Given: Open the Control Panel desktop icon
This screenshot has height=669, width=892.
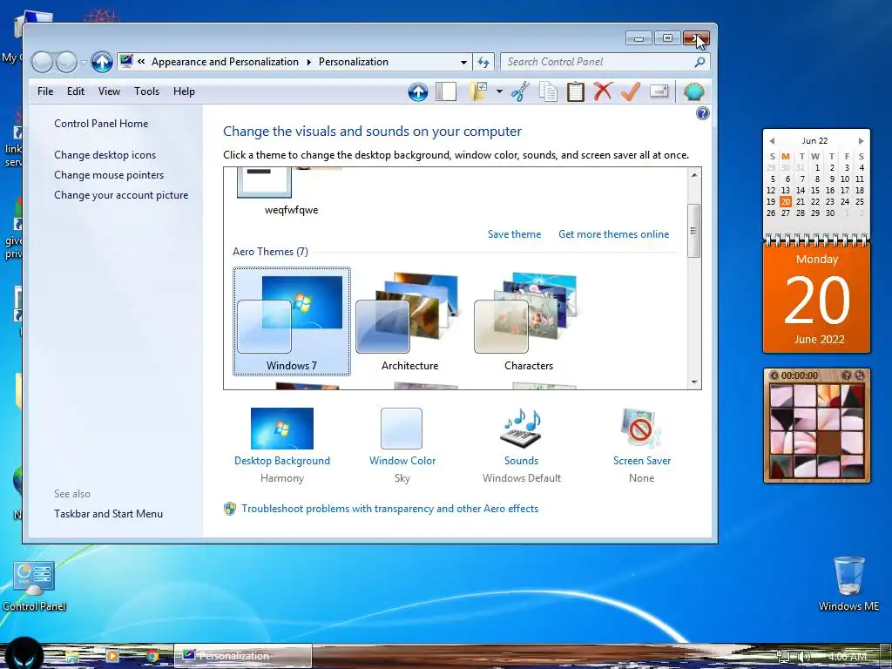Looking at the screenshot, I should pos(34,586).
